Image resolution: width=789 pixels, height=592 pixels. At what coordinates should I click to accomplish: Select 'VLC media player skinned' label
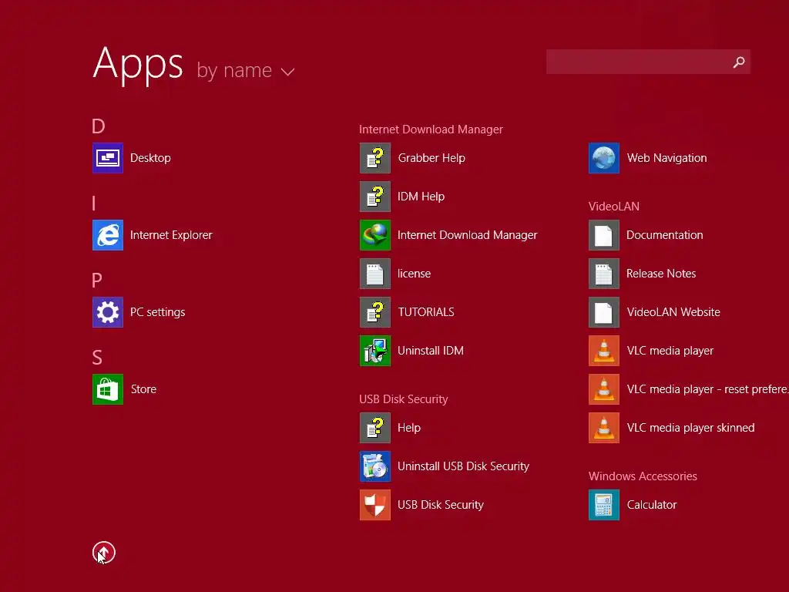coord(691,427)
